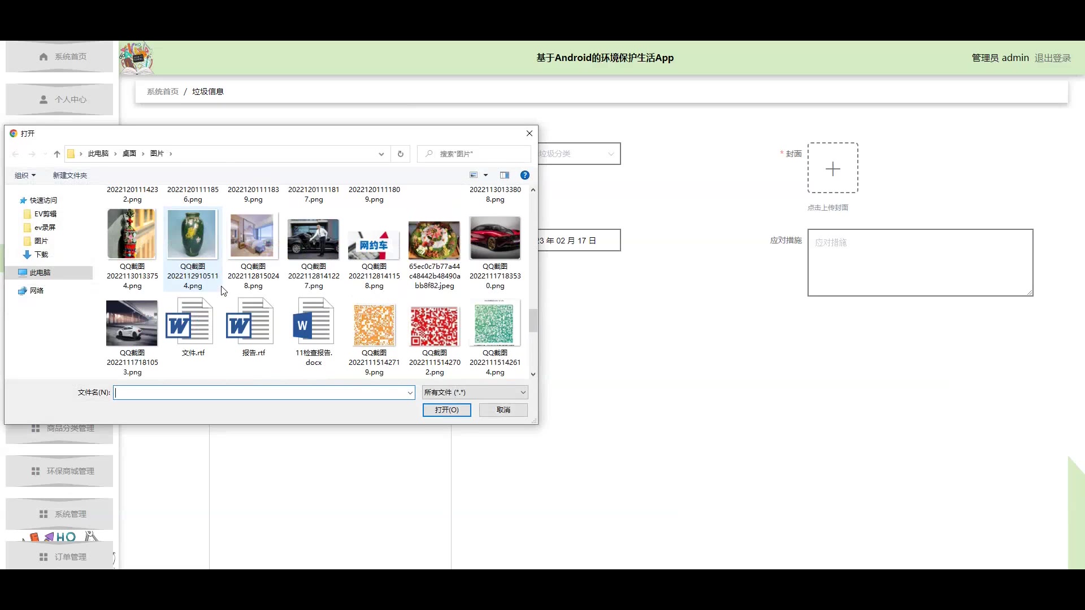Click the up-folder arrow in file dialog
This screenshot has width=1085, height=610.
pos(57,154)
